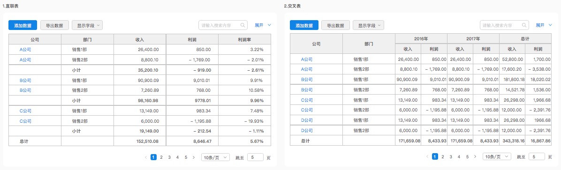Go to next page arrow in 交叉表 pagination
The image size is (561, 170).
click(x=475, y=157)
